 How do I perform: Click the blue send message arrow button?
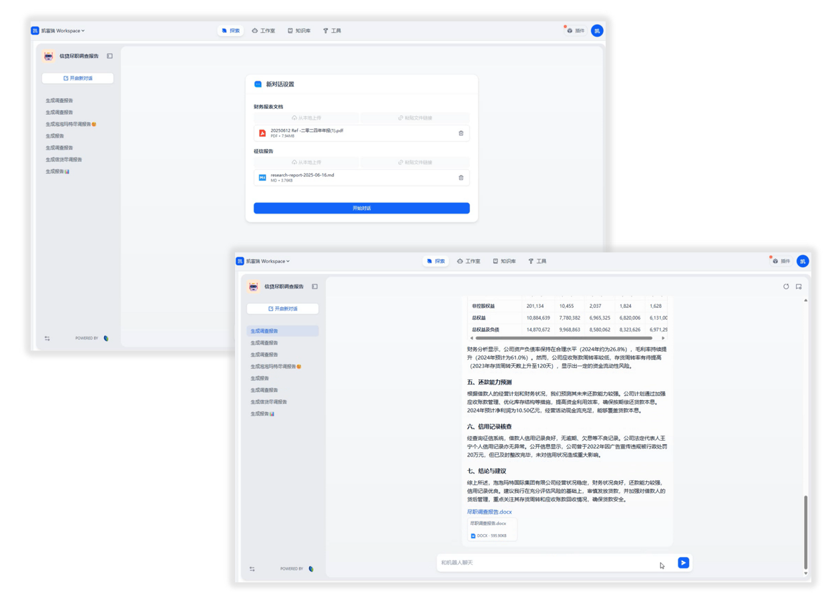tap(683, 563)
